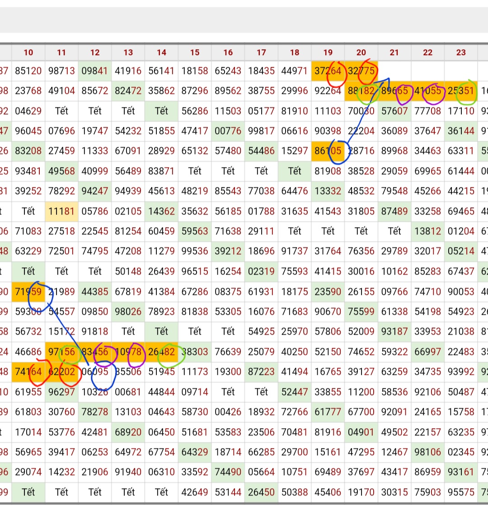Select the green cell 75599
This screenshot has height=528, width=488.
click(x=361, y=312)
